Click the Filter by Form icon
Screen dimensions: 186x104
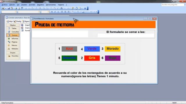pos(54,8)
